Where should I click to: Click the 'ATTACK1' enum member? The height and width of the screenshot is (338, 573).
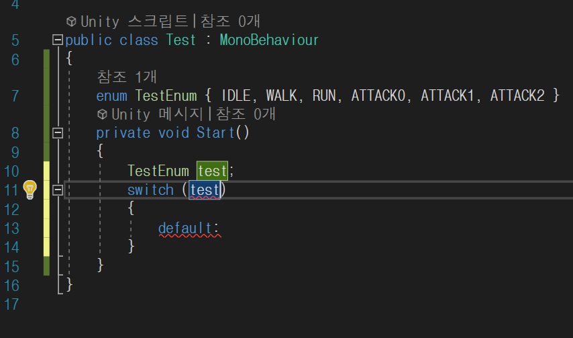tap(448, 95)
